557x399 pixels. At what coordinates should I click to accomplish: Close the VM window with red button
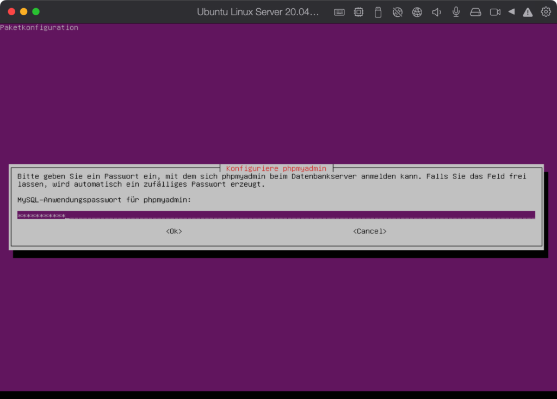click(11, 12)
